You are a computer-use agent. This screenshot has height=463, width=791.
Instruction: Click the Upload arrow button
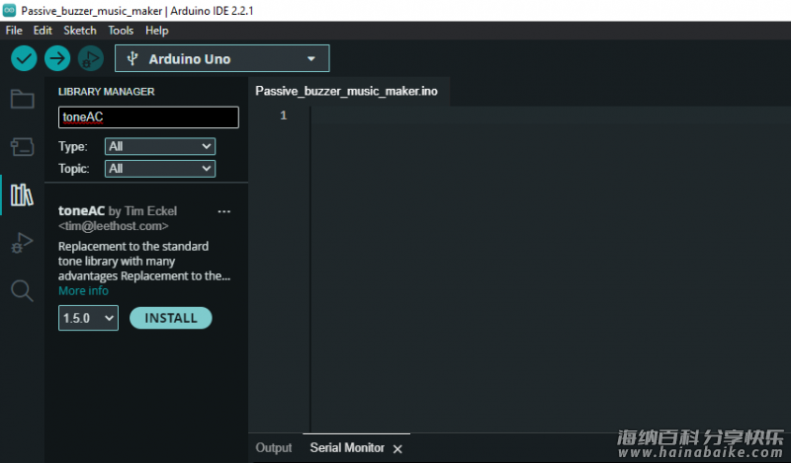pos(57,58)
